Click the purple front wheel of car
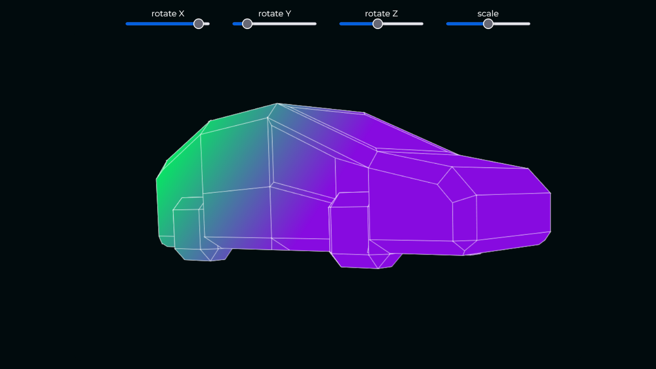The height and width of the screenshot is (369, 656). click(349, 231)
